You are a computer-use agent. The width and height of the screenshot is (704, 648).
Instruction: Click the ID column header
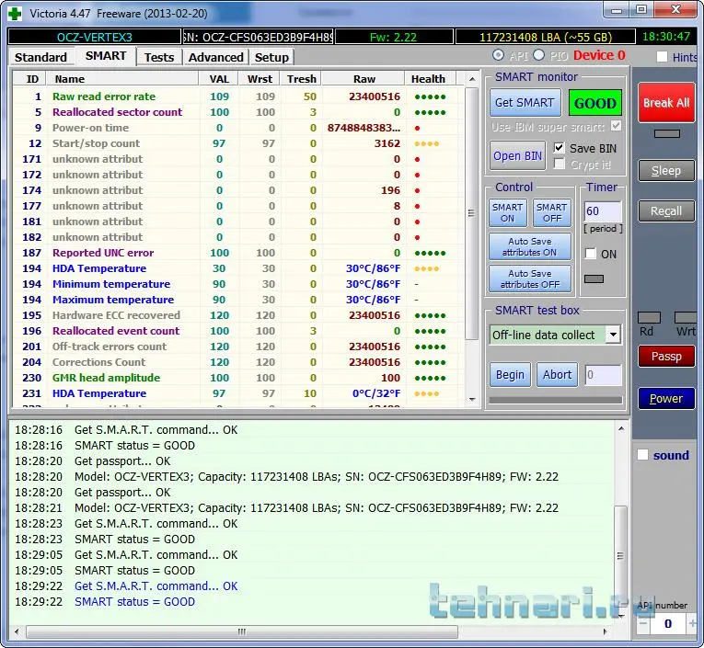[x=29, y=79]
